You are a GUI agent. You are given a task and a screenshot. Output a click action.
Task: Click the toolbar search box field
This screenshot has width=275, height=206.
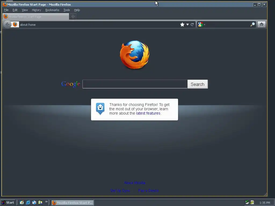[228, 24]
